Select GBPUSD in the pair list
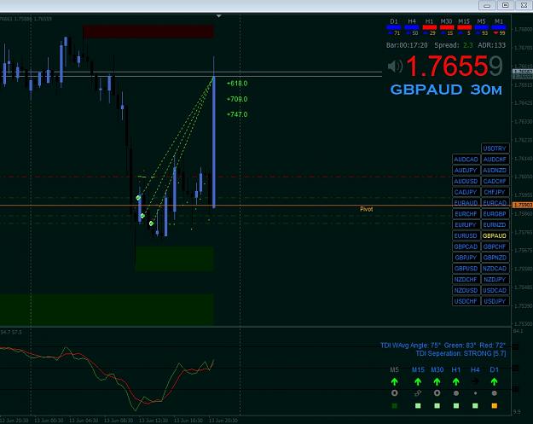The height and width of the screenshot is (424, 533). tap(466, 268)
